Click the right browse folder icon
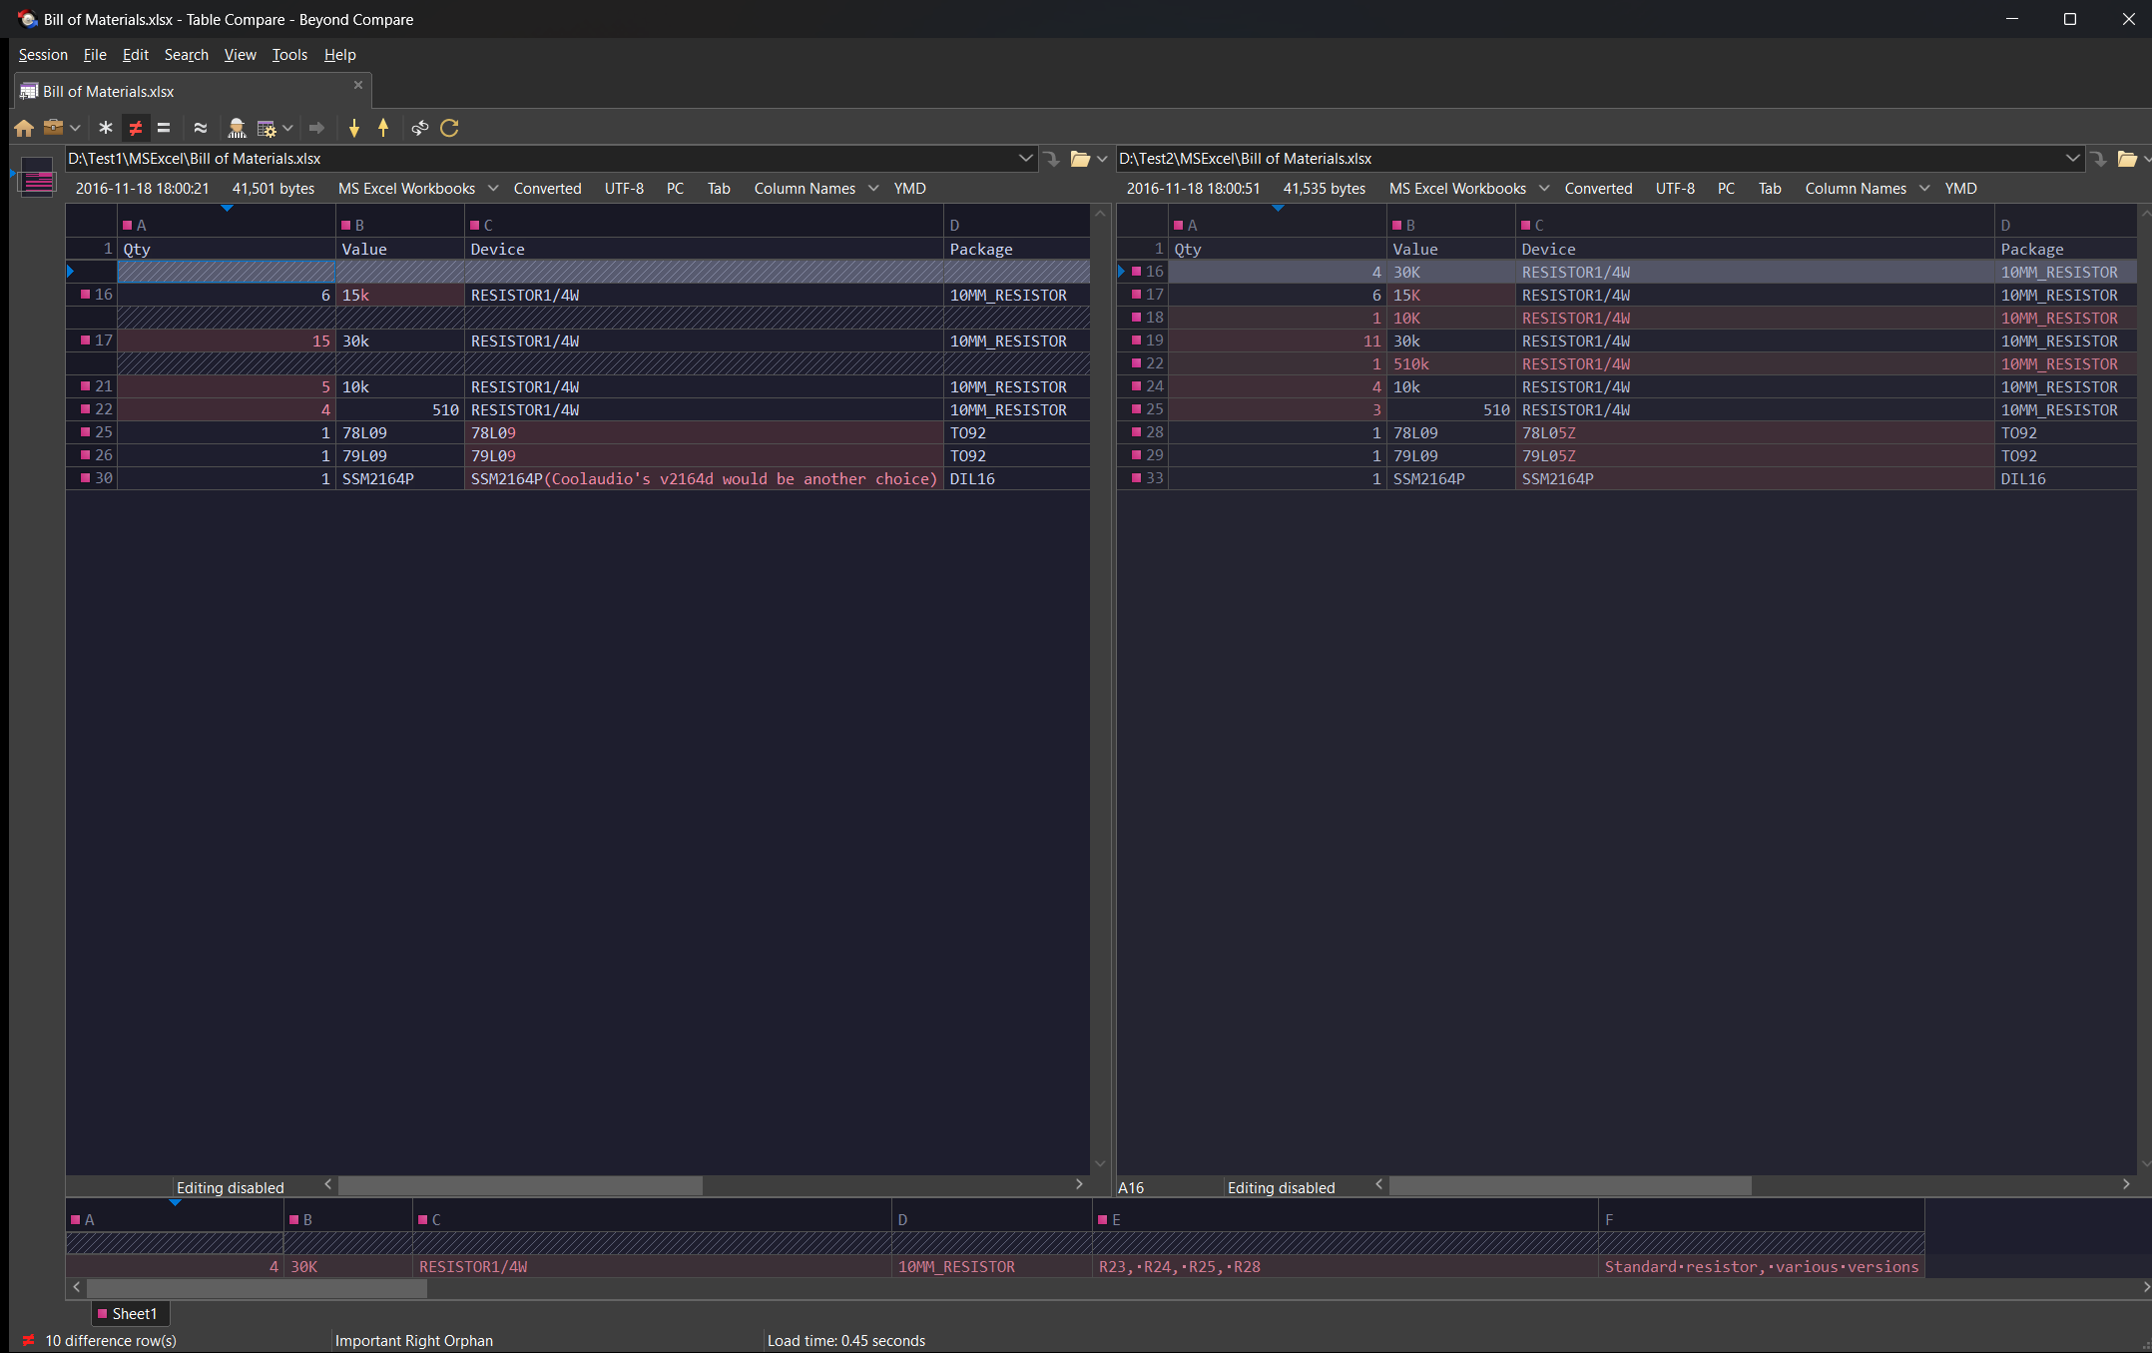This screenshot has height=1353, width=2152. tap(2127, 159)
